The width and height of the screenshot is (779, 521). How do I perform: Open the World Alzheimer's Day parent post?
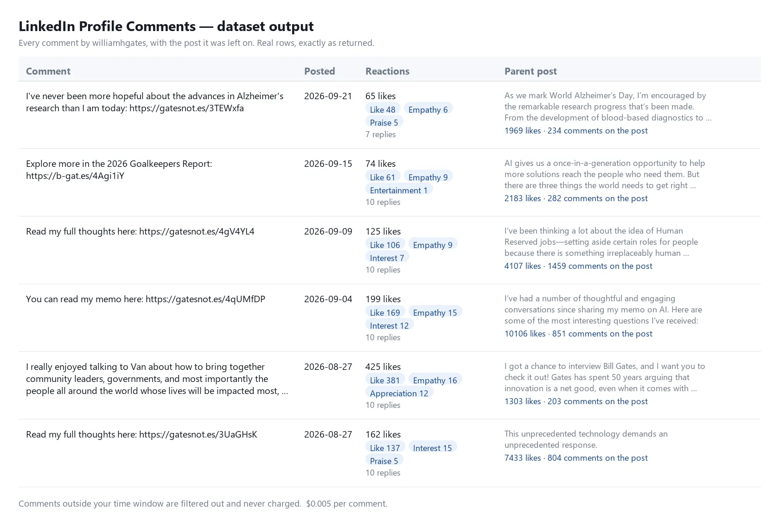(608, 107)
